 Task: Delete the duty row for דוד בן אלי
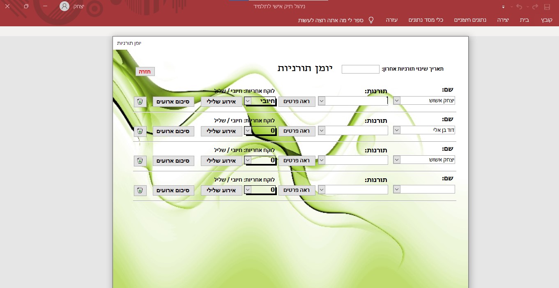[x=140, y=131]
